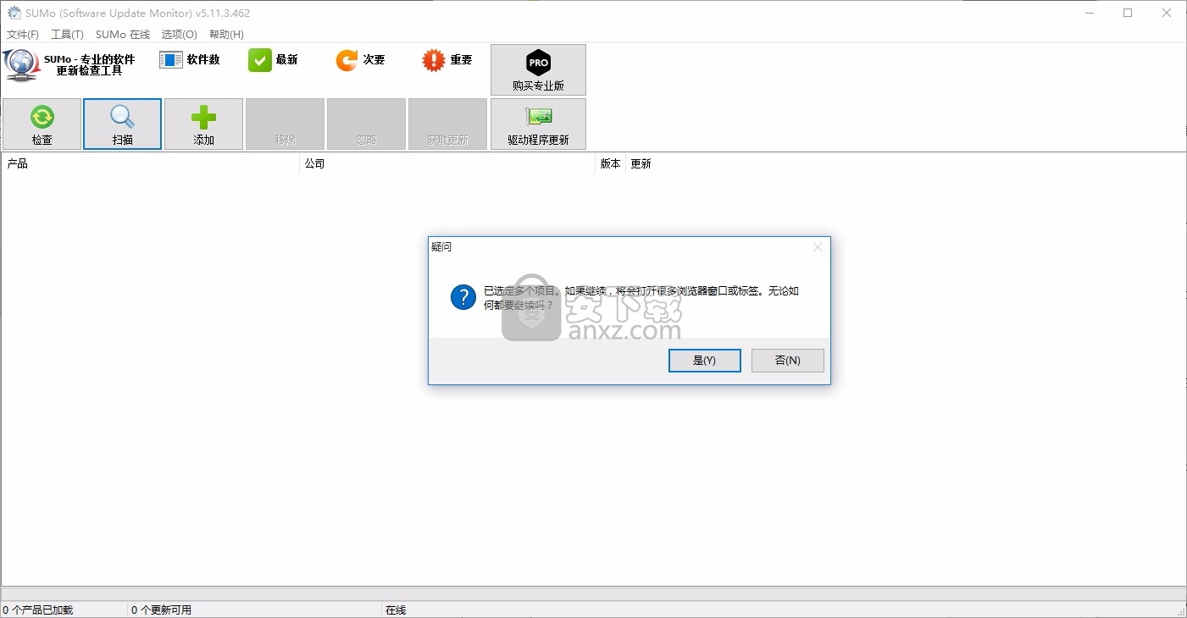Minimize the SUMo window
The image size is (1187, 618).
pyautogui.click(x=1089, y=13)
